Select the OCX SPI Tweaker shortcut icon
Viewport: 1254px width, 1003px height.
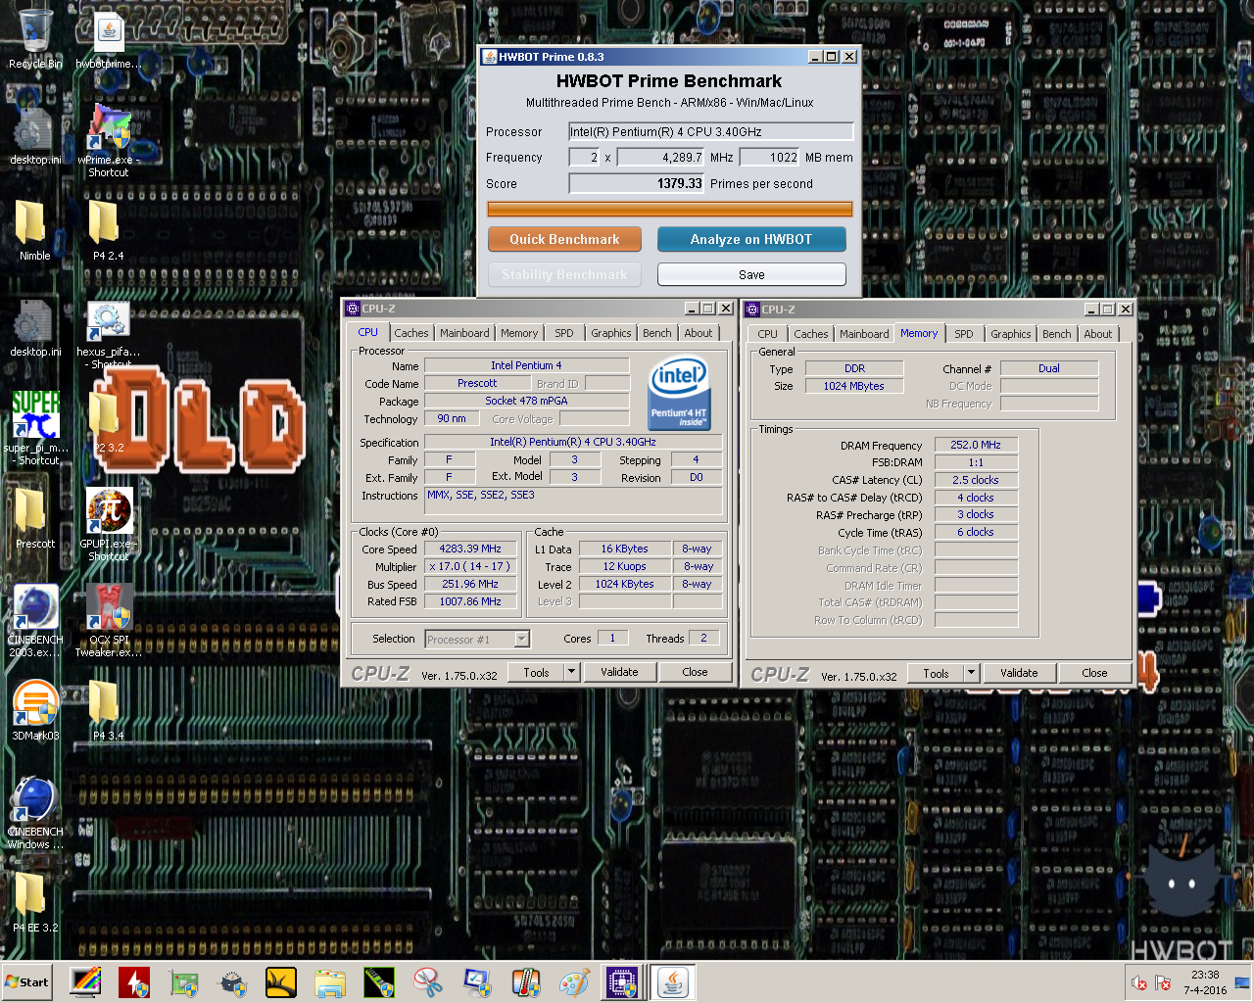[x=109, y=620]
